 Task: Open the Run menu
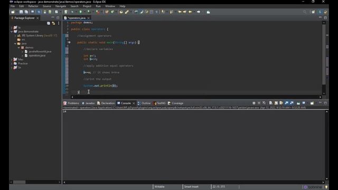click(98, 6)
